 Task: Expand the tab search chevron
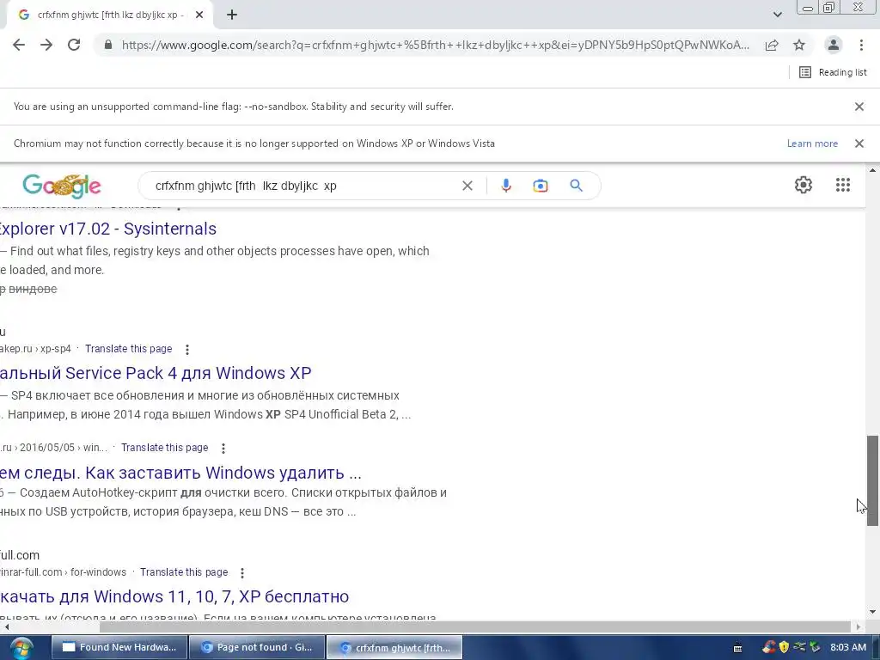pyautogui.click(x=777, y=15)
